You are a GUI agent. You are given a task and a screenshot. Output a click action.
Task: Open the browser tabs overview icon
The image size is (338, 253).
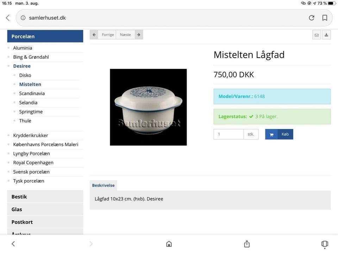click(325, 244)
